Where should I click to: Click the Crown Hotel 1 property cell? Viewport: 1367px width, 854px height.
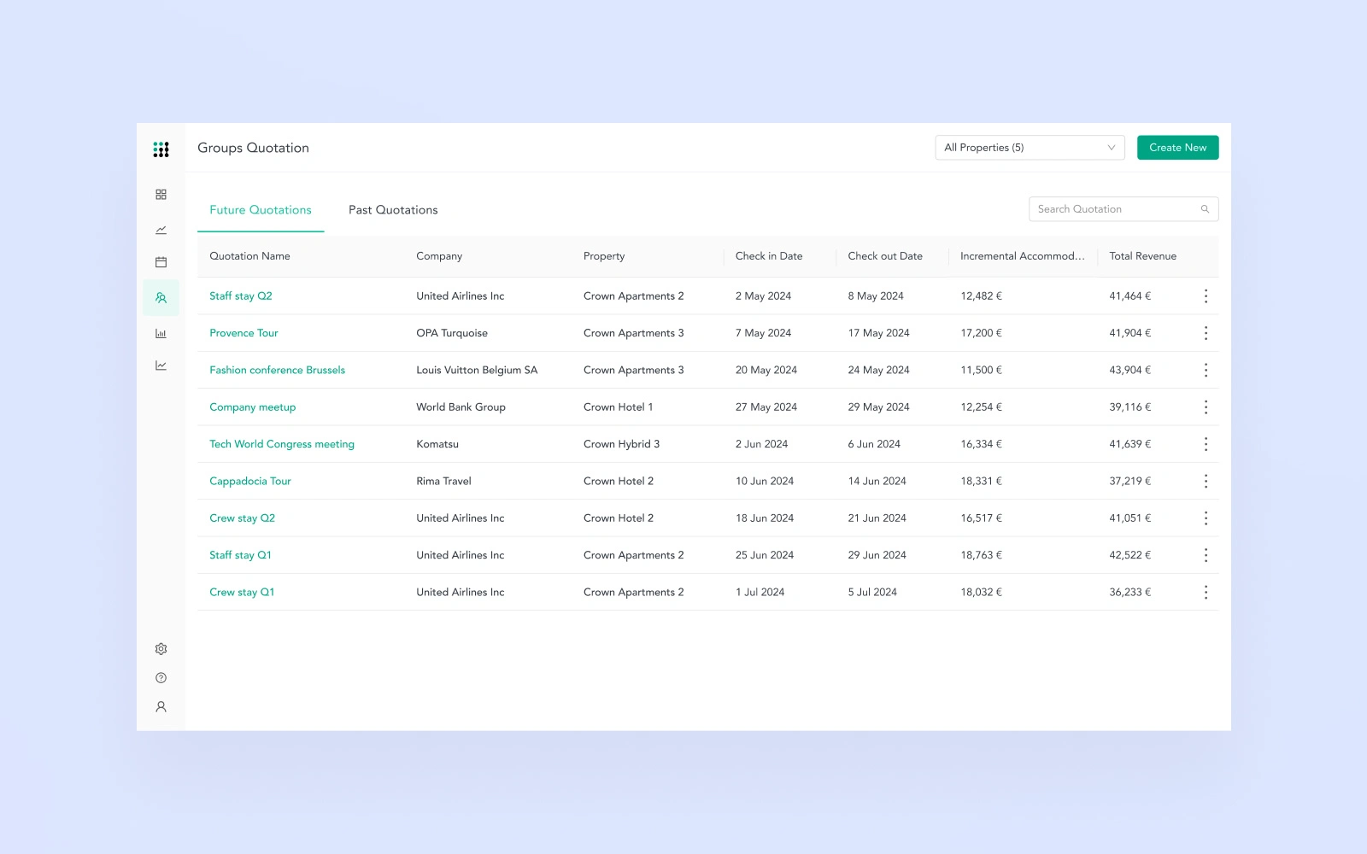pyautogui.click(x=618, y=407)
